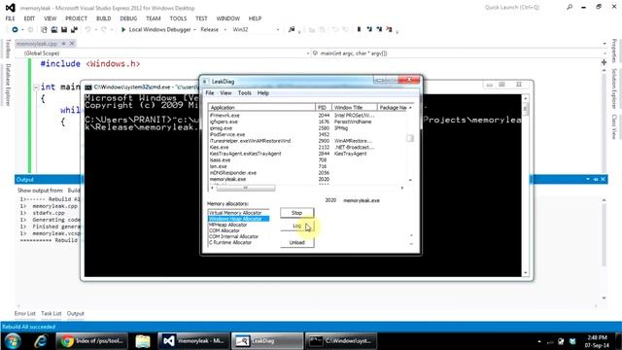Open debugger target dropdown arrow
Image resolution: width=622 pixels, height=350 pixels.
click(x=194, y=29)
